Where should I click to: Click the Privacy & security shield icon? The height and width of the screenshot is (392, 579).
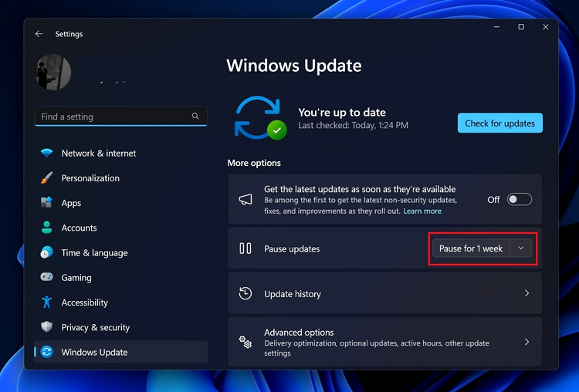pos(46,326)
